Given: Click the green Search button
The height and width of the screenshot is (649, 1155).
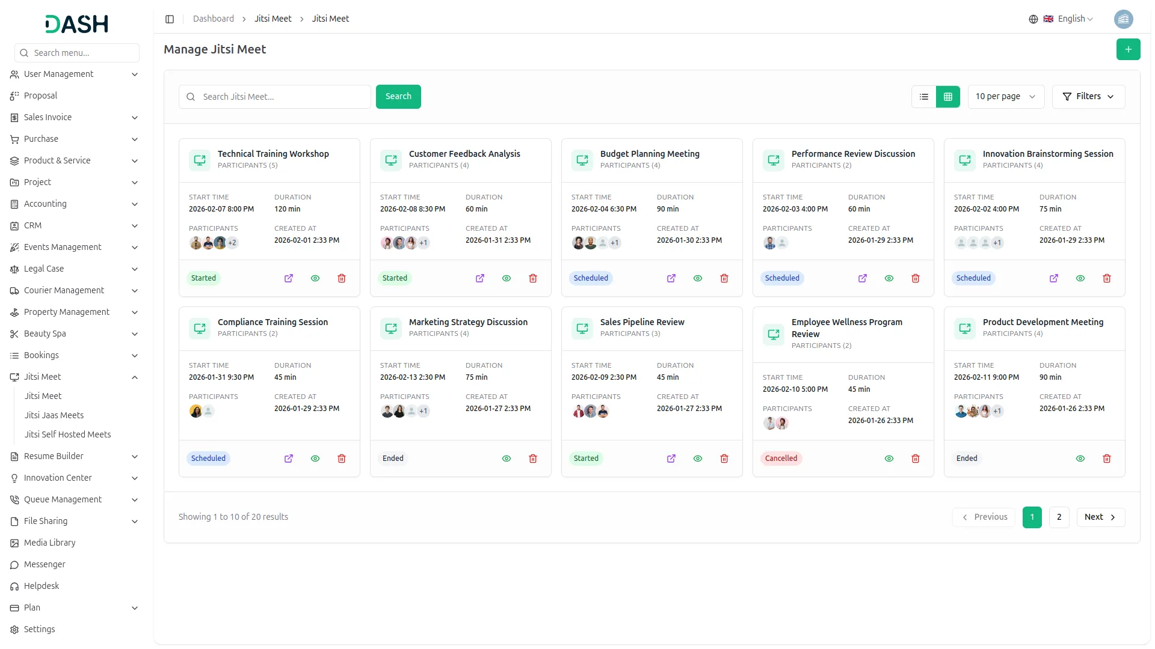Looking at the screenshot, I should click(398, 97).
